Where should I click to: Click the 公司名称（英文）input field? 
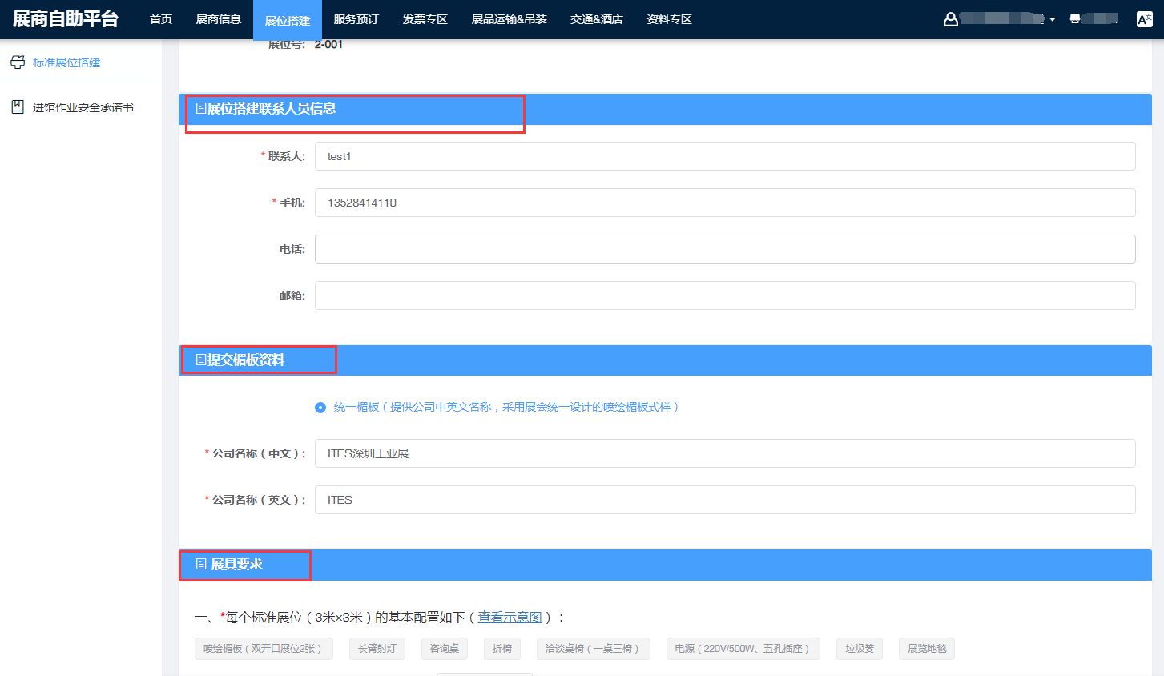724,500
